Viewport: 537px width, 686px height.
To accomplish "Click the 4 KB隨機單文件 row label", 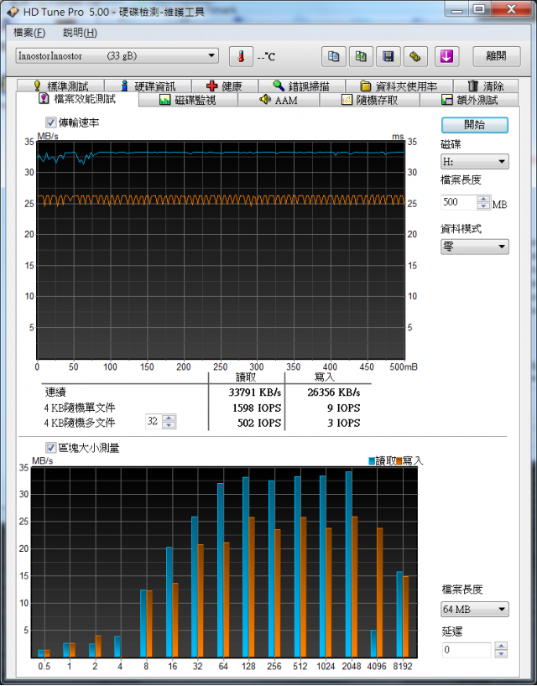I will coord(79,408).
